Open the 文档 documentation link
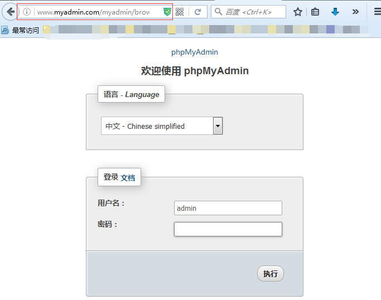The height and width of the screenshot is (300, 381). pos(128,178)
